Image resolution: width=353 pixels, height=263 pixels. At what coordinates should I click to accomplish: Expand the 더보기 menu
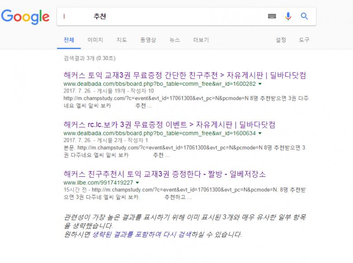click(201, 40)
